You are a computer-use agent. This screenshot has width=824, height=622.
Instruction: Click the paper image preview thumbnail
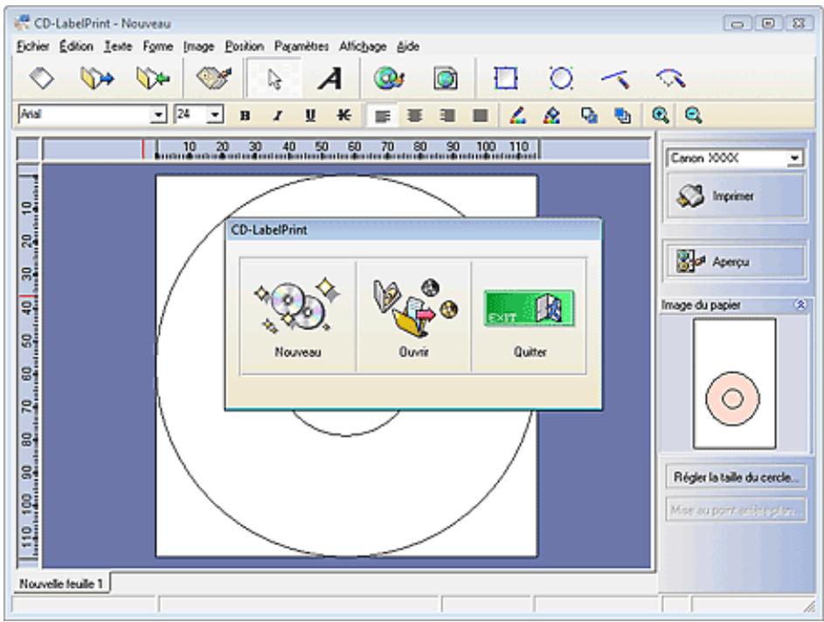(x=734, y=384)
